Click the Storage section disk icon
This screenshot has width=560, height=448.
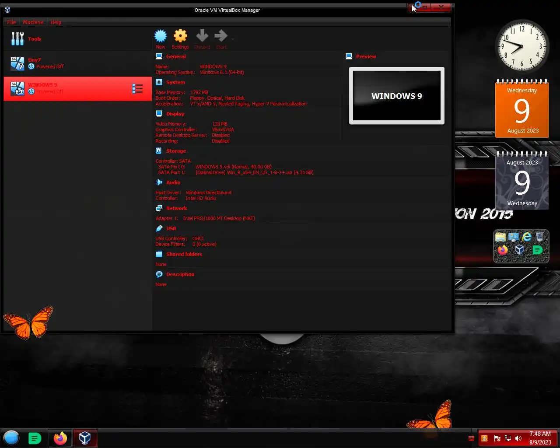pos(159,151)
